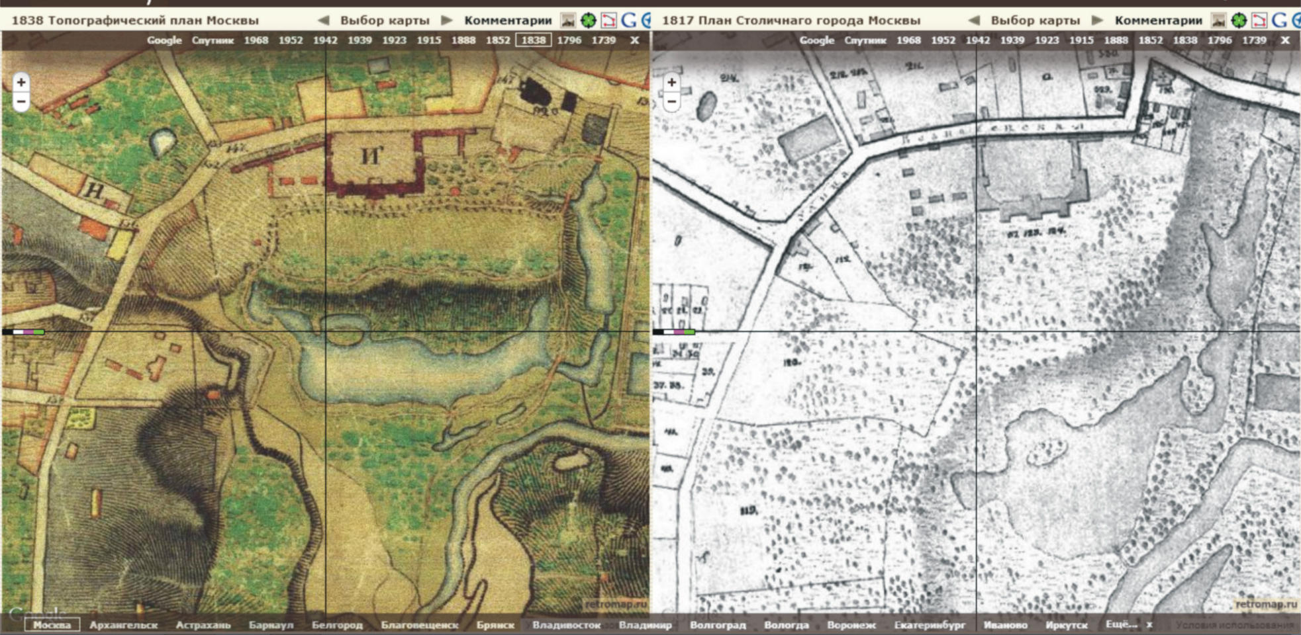
Task: Choose Волгоград in the city bar
Action: (x=718, y=624)
